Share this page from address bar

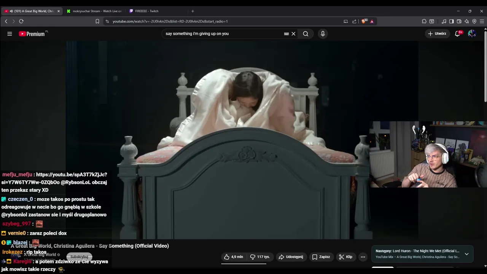click(x=354, y=21)
